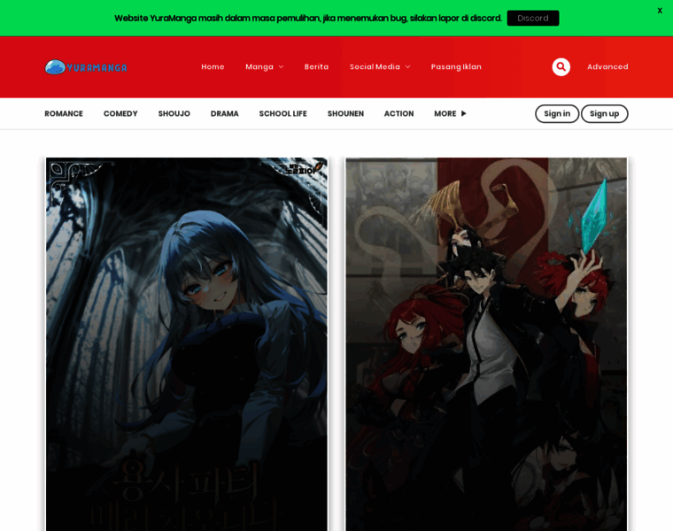This screenshot has height=531, width=673.
Task: Open the search magnifier icon
Action: click(561, 67)
